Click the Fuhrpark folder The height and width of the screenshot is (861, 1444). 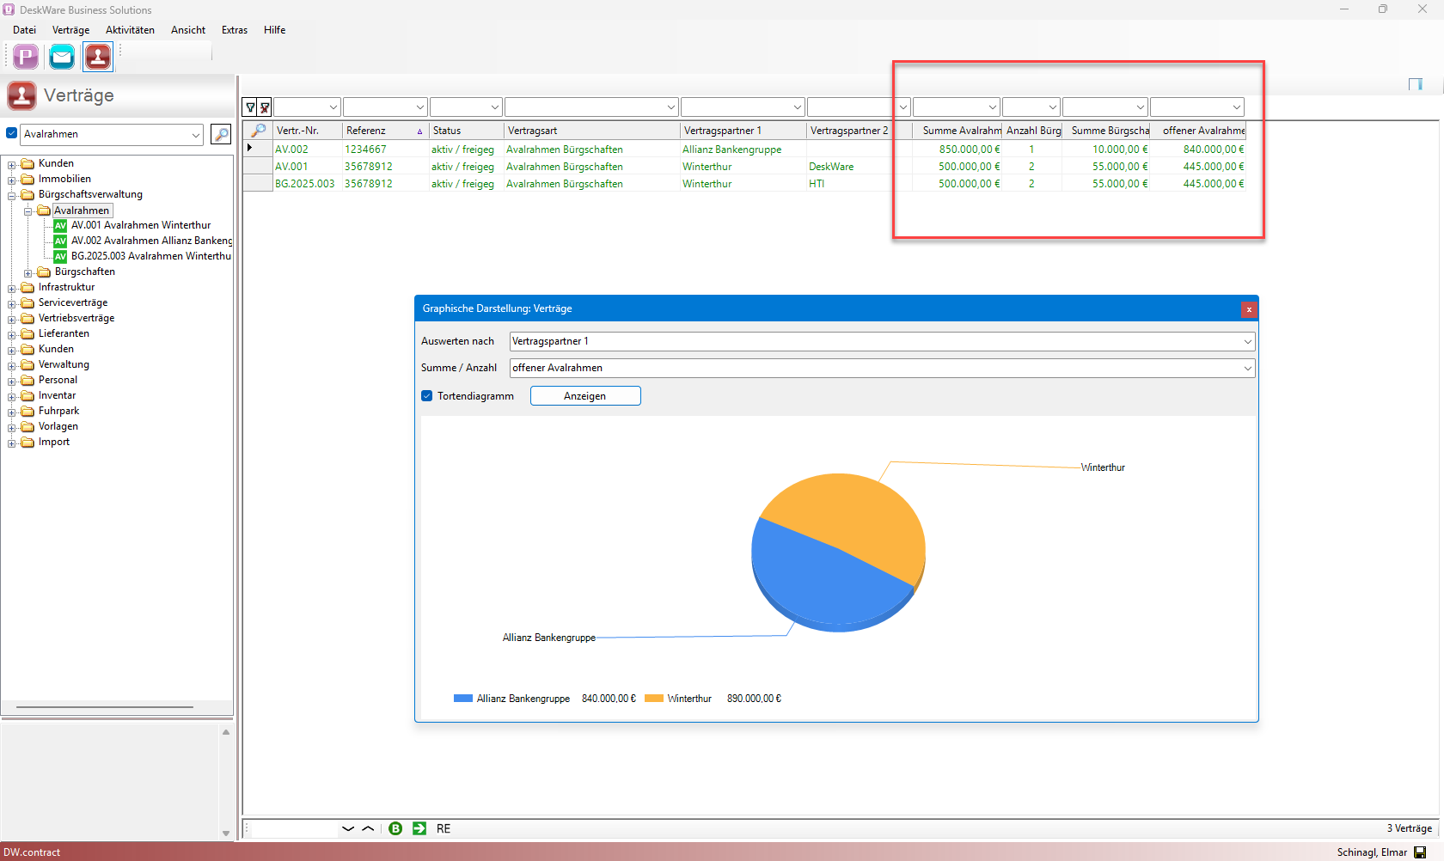click(x=58, y=411)
